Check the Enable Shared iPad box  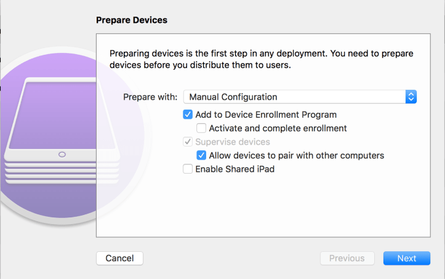click(x=188, y=169)
